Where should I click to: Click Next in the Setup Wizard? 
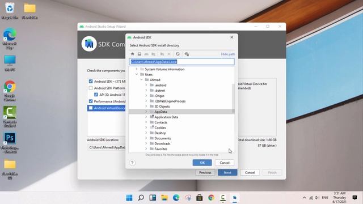click(227, 172)
